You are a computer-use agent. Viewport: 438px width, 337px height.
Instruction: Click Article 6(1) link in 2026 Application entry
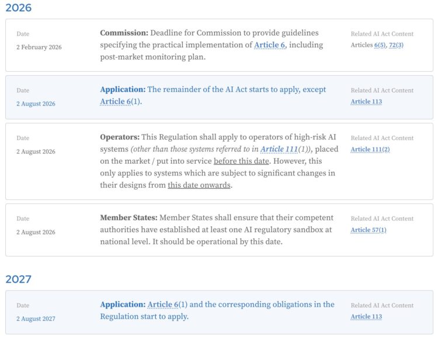tap(116, 101)
